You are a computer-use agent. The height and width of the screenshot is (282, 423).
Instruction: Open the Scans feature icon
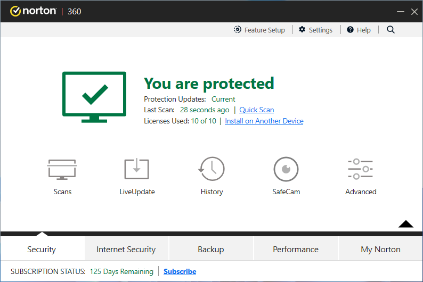pyautogui.click(x=62, y=170)
